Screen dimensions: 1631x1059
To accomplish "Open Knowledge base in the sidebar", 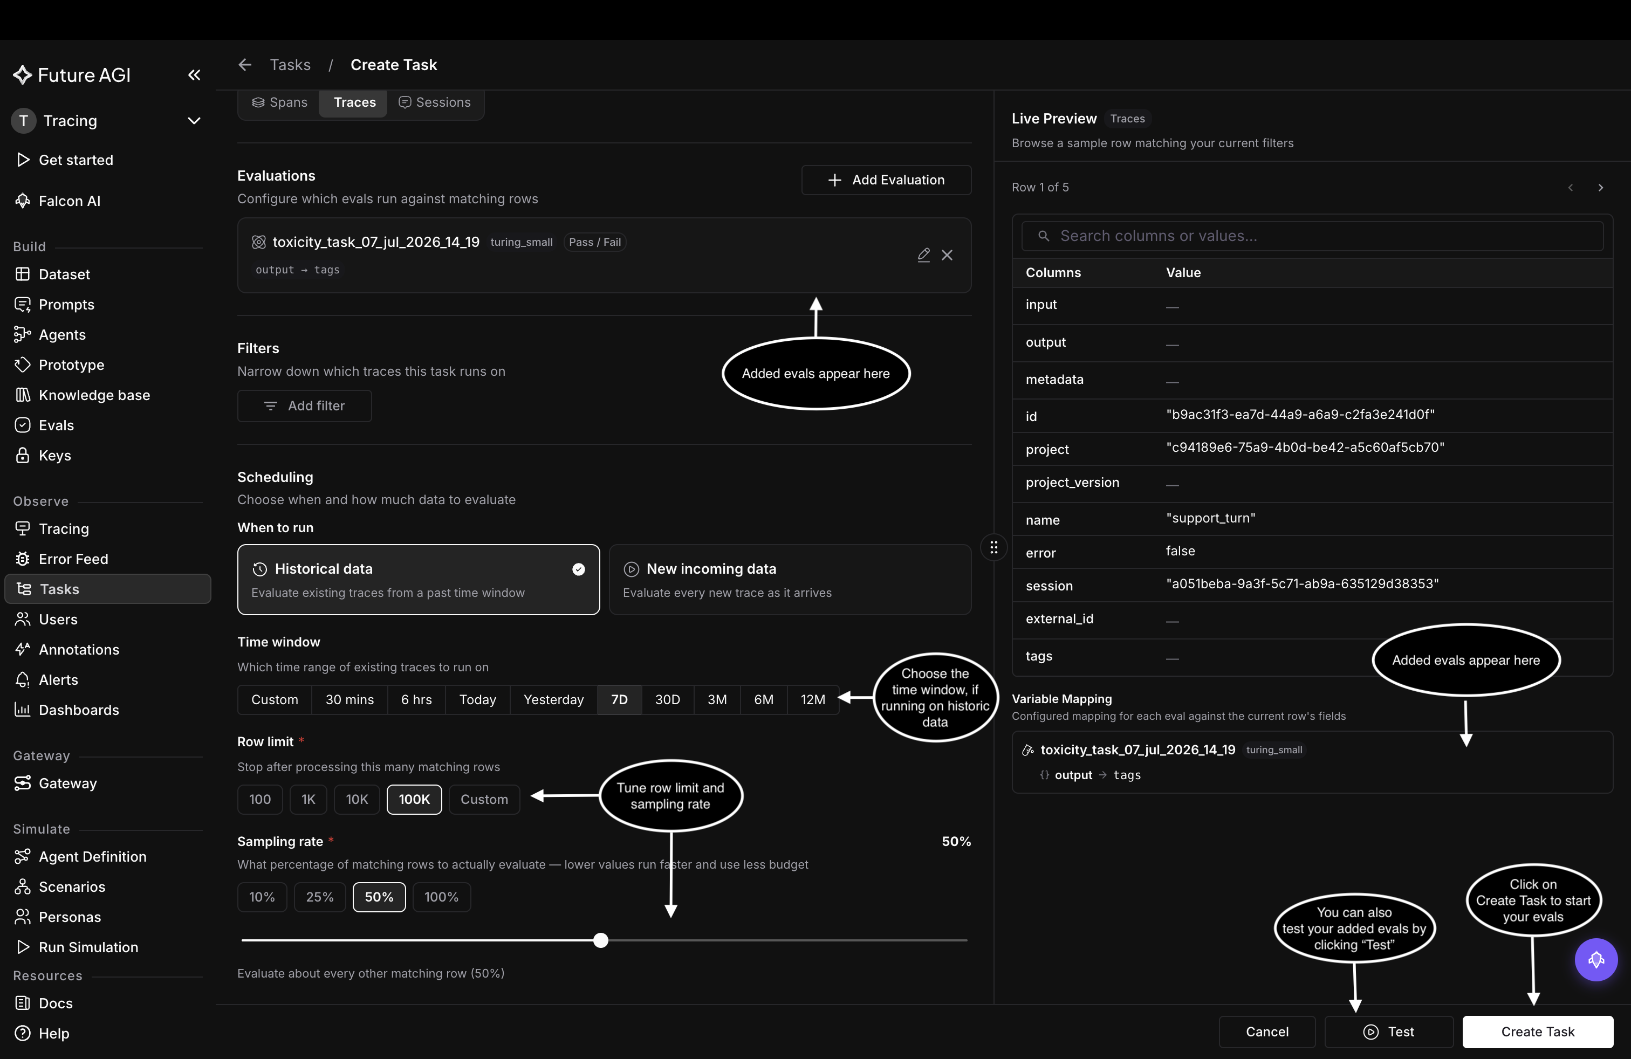I will 107,395.
